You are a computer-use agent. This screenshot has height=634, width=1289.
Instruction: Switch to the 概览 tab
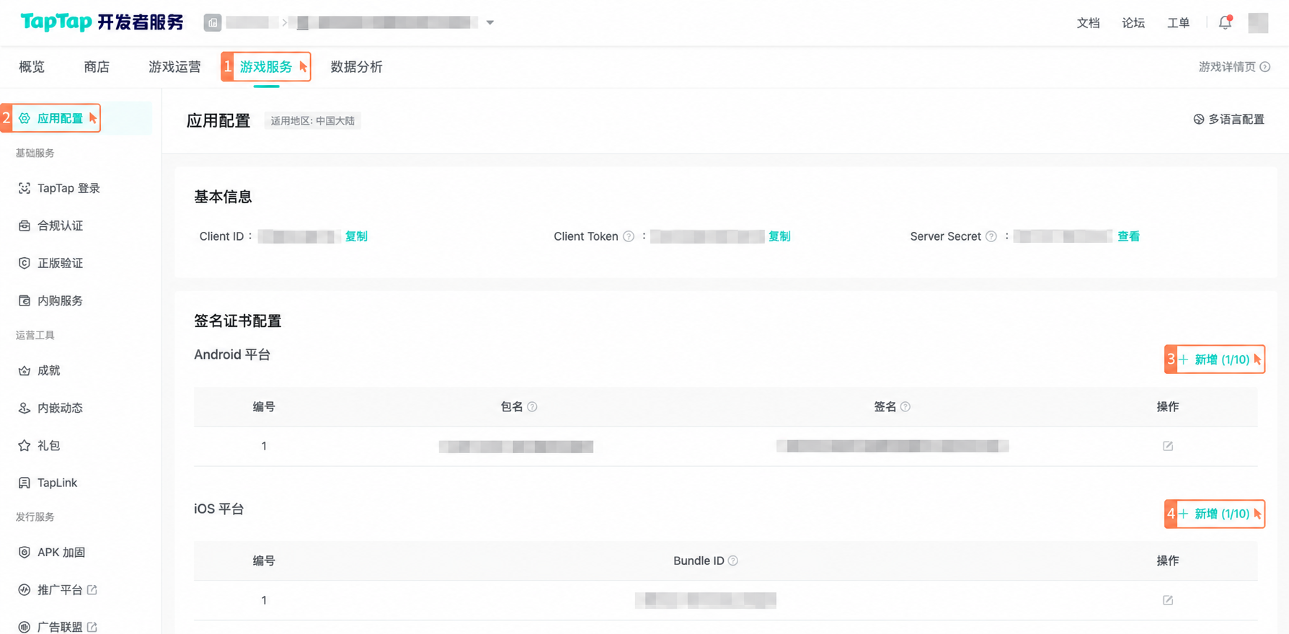pos(32,67)
